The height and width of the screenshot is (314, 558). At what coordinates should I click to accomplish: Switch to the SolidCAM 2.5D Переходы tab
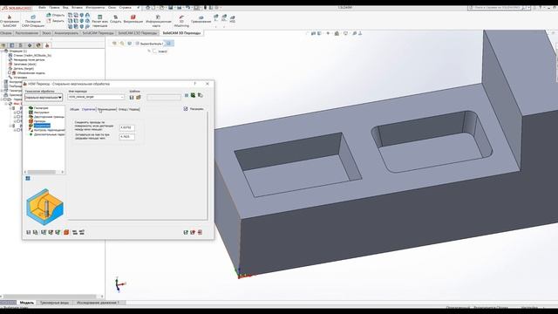coord(138,33)
